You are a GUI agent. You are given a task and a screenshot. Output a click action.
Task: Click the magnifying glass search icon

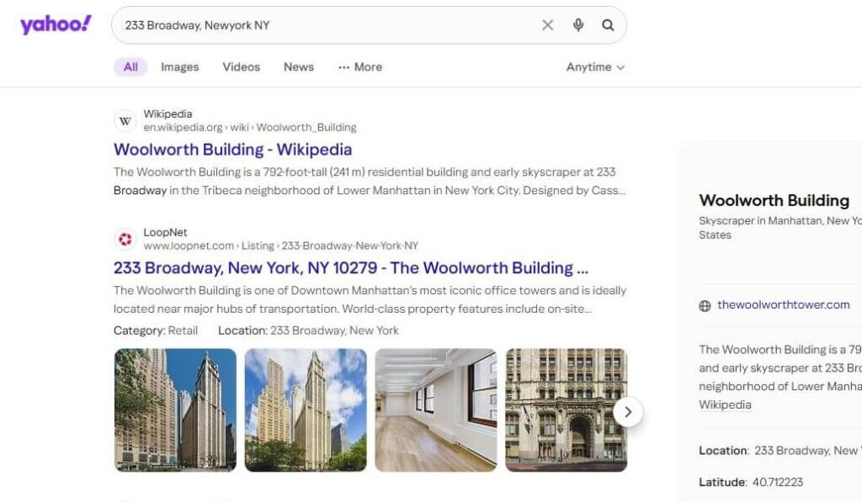point(608,24)
